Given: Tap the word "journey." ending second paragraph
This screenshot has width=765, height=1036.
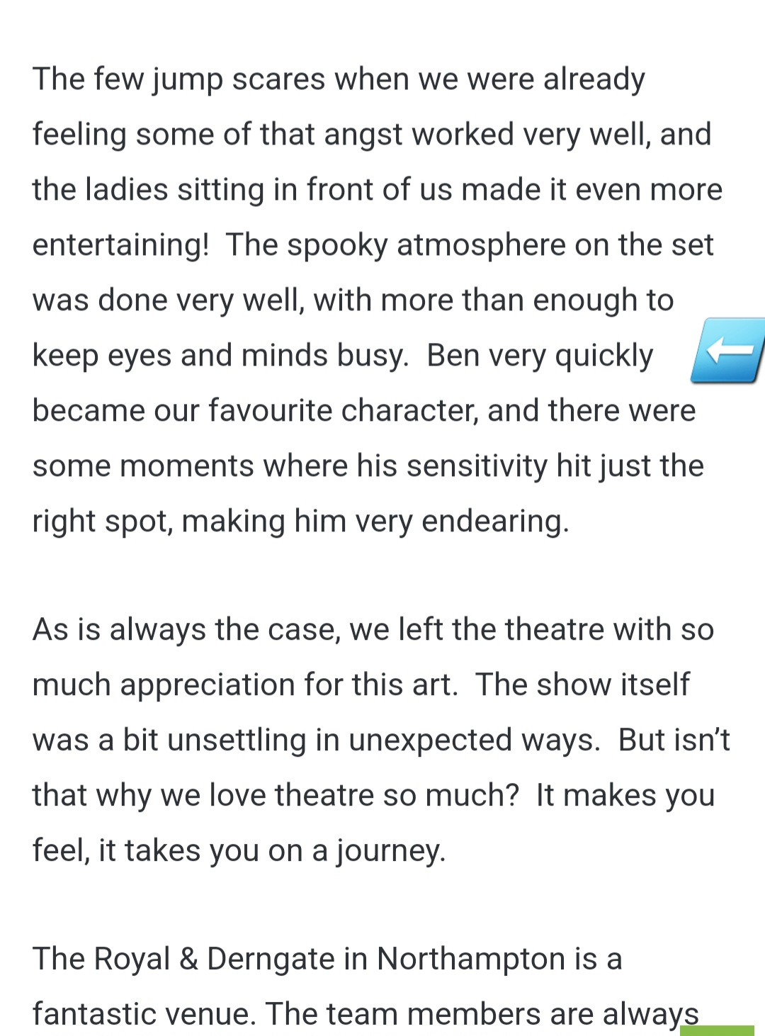Looking at the screenshot, I should tap(391, 851).
